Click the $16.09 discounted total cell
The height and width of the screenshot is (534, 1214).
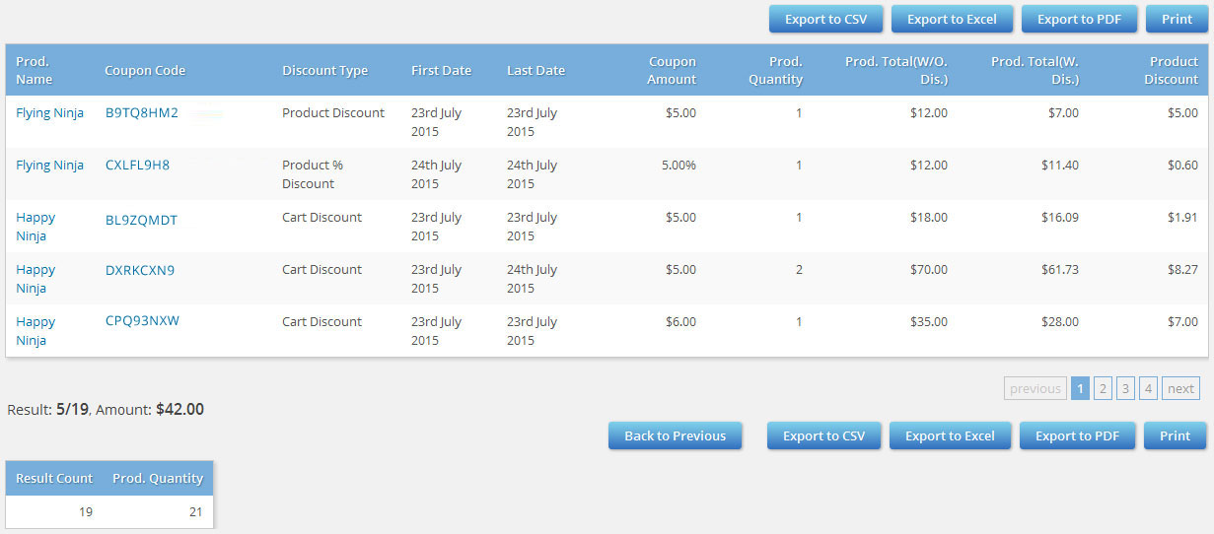pos(1060,217)
